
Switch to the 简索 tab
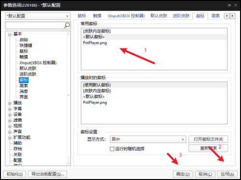(215, 16)
